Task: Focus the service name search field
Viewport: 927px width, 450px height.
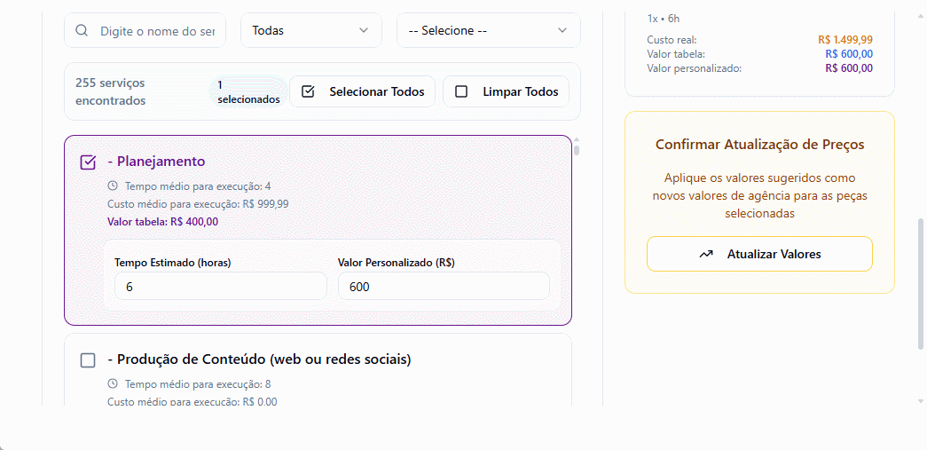Action: click(157, 31)
